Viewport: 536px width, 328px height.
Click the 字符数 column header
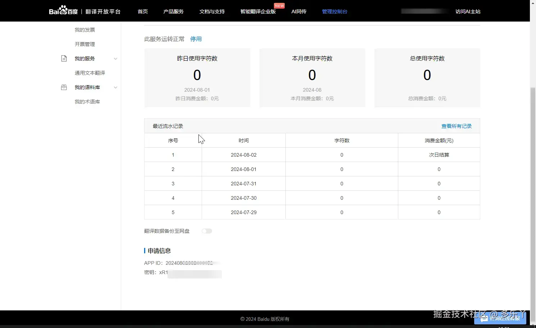(342, 140)
